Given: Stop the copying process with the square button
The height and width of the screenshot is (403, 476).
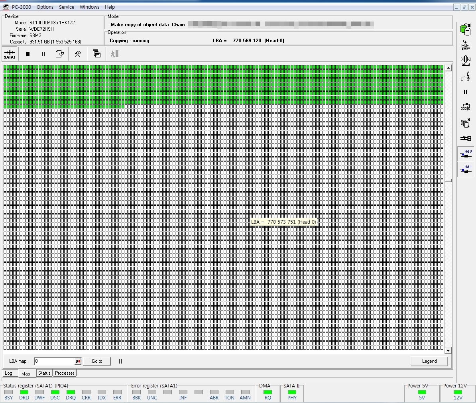Looking at the screenshot, I should coord(28,54).
